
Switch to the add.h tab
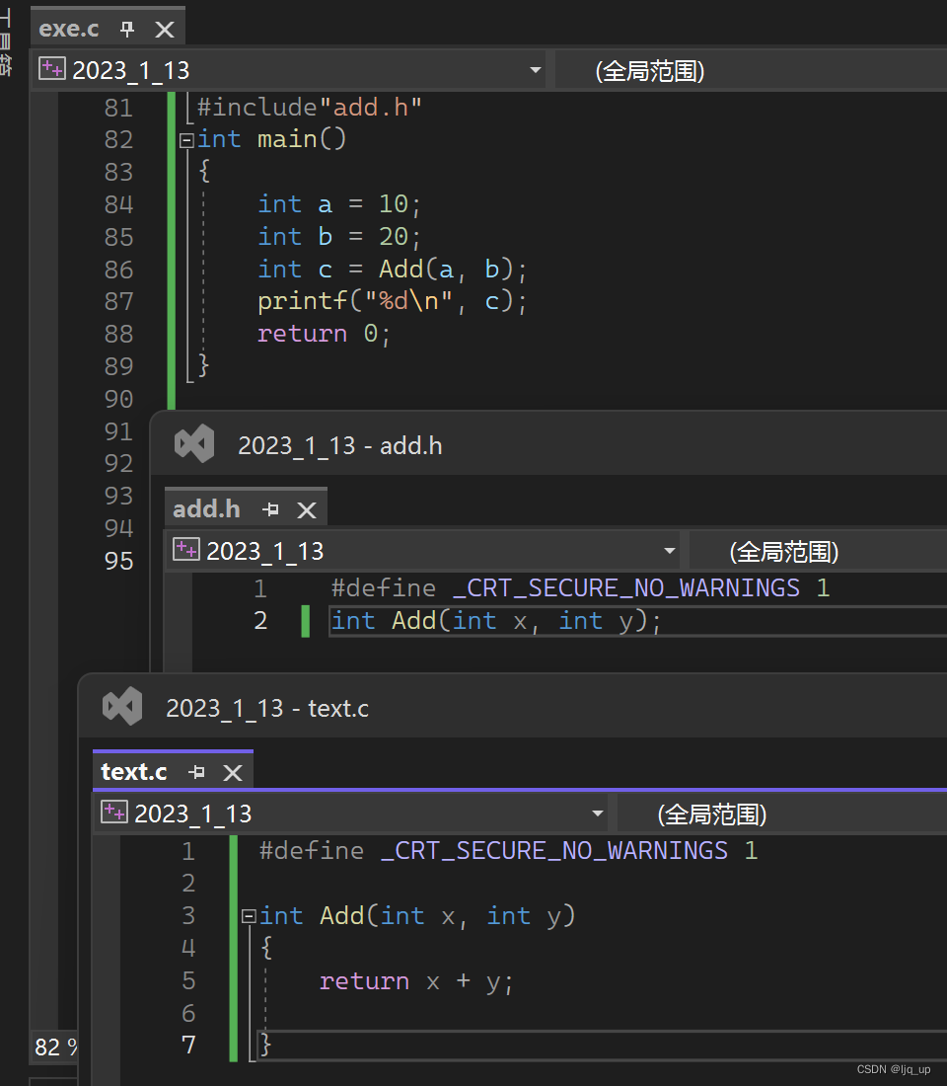[x=206, y=509]
